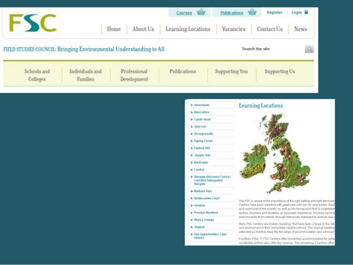
Task: Click Northern Ireland marker on the map
Action: (x=259, y=152)
